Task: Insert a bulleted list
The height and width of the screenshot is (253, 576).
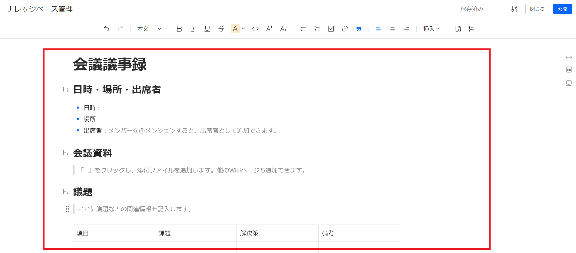Action: tap(303, 29)
